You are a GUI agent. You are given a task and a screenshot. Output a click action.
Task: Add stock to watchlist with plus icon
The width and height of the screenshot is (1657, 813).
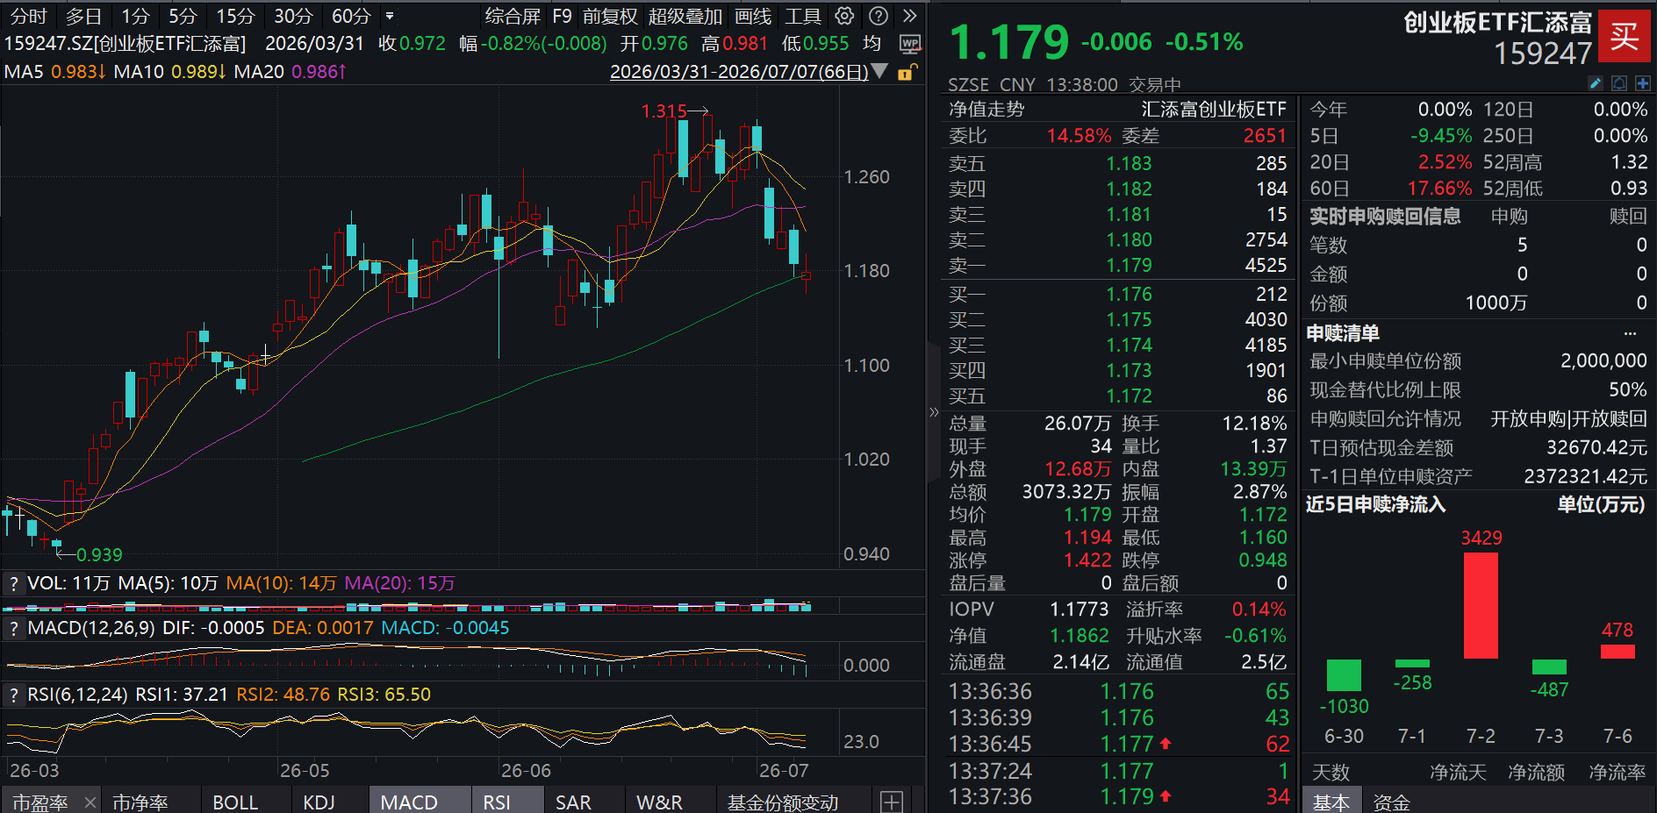click(x=1642, y=83)
